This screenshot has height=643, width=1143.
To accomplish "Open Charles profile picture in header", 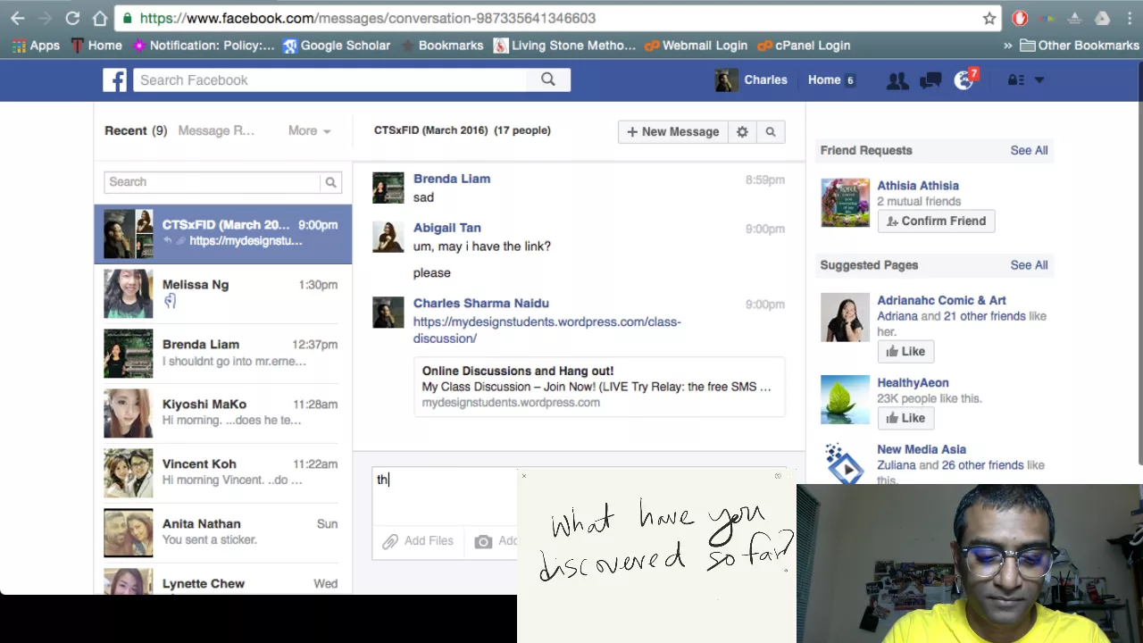I will tap(726, 80).
